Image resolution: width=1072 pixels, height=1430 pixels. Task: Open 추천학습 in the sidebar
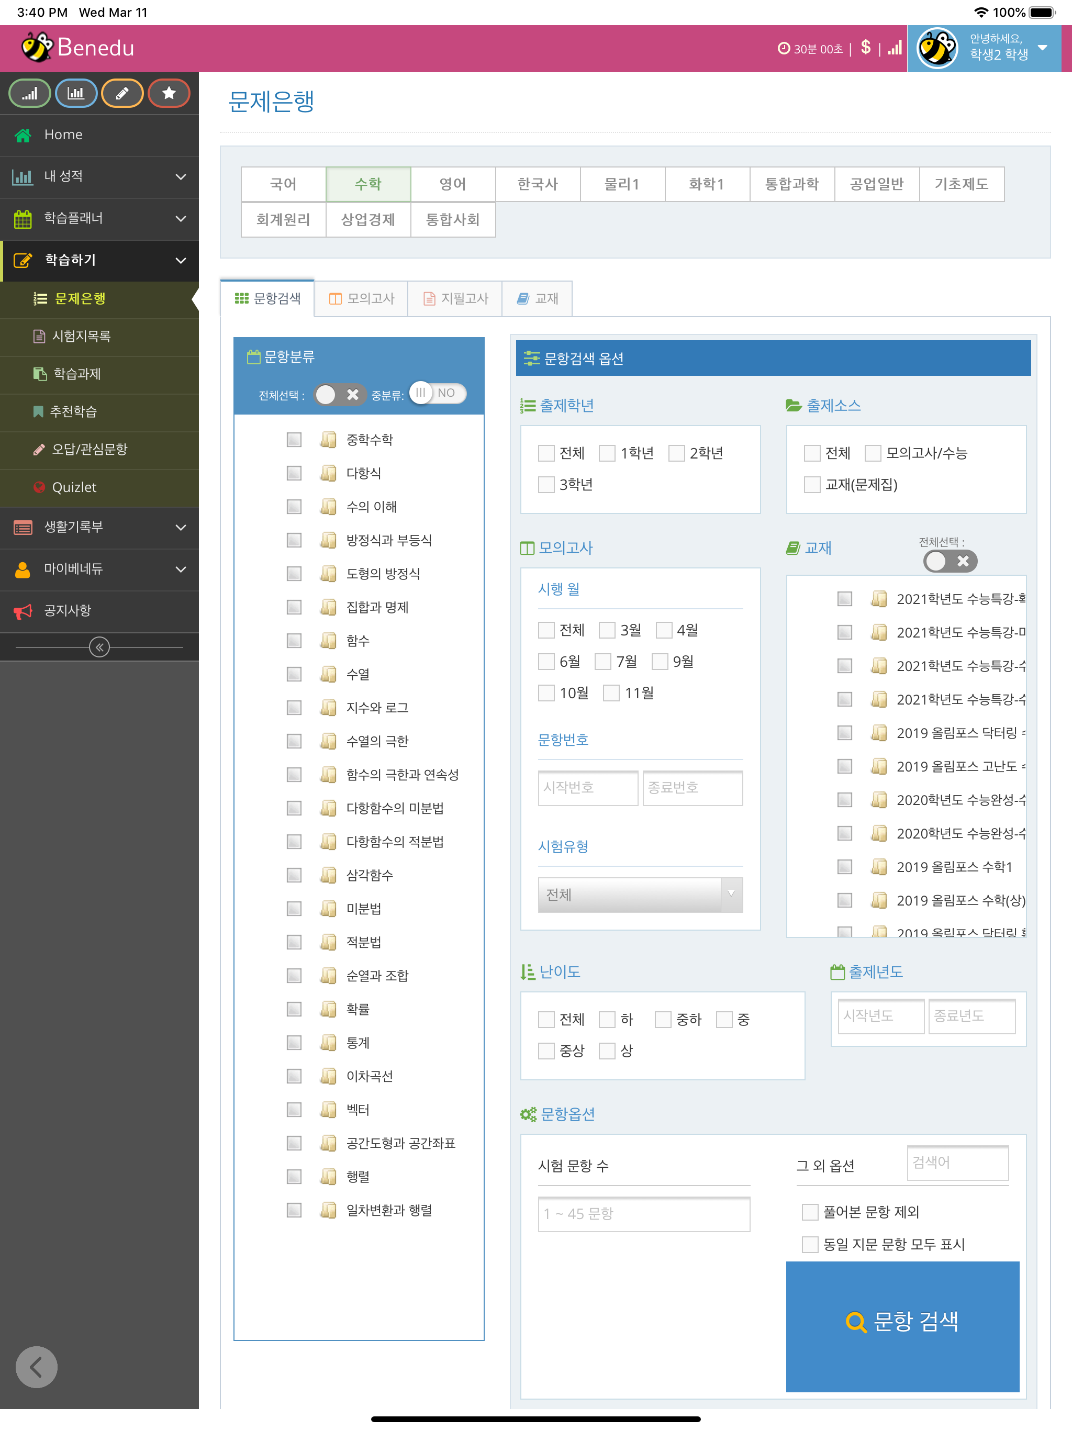(99, 411)
